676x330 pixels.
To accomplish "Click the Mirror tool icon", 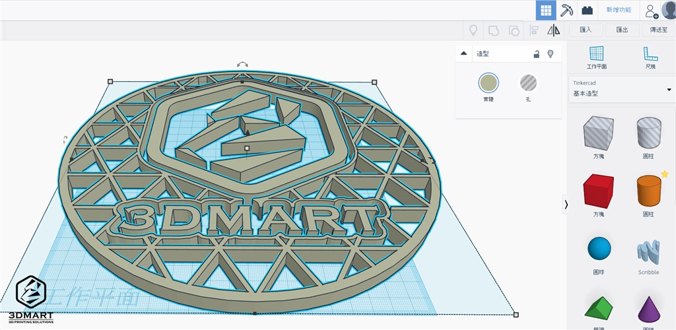I will (x=554, y=30).
